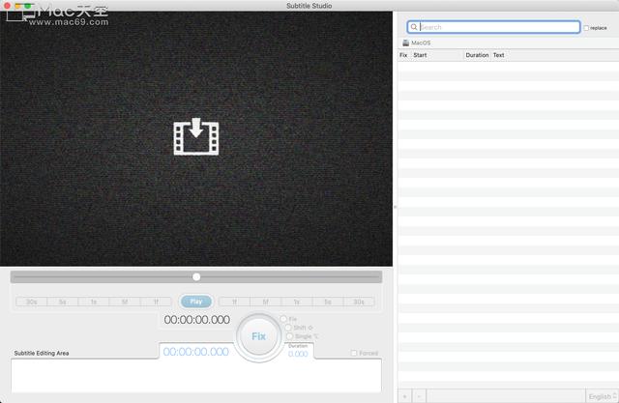Enable the replace checkbox
This screenshot has width=619, height=403.
coord(586,28)
